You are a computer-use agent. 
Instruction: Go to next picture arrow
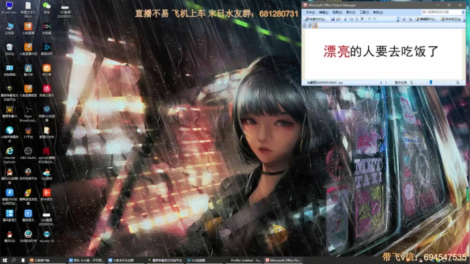(386, 82)
